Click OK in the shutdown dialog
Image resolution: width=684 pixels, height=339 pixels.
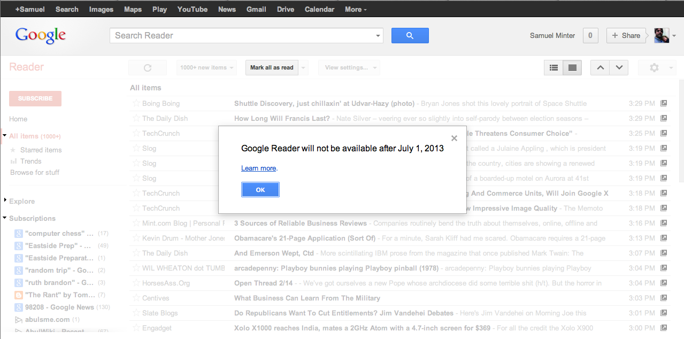pos(260,190)
